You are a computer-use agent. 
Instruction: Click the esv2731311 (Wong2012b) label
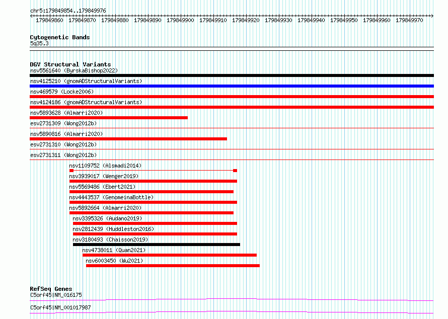[63, 155]
